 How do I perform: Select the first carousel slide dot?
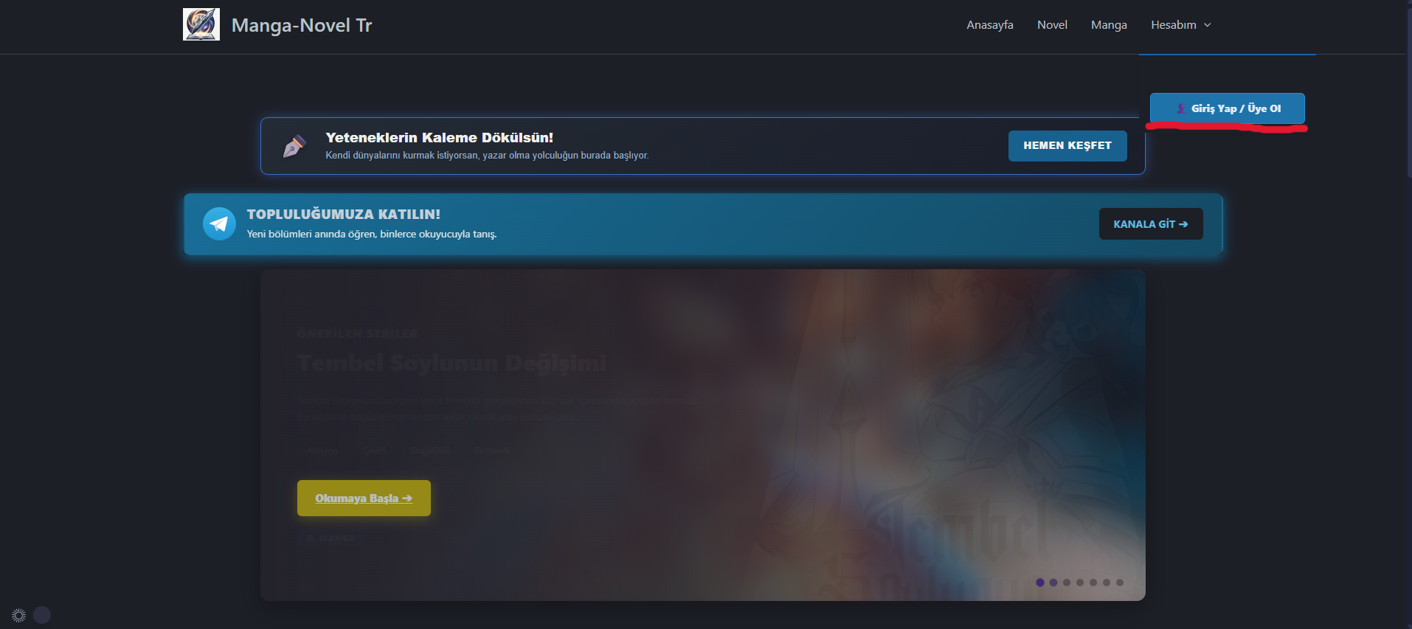pyautogui.click(x=1040, y=583)
